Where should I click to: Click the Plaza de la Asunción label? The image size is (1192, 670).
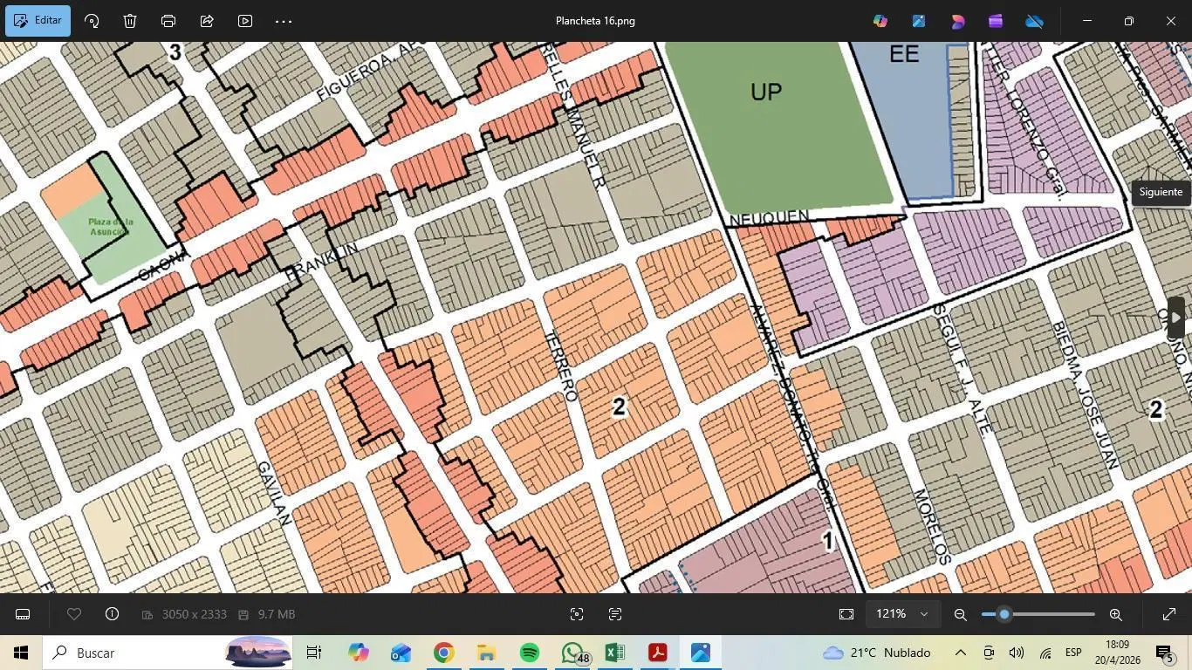[110, 228]
